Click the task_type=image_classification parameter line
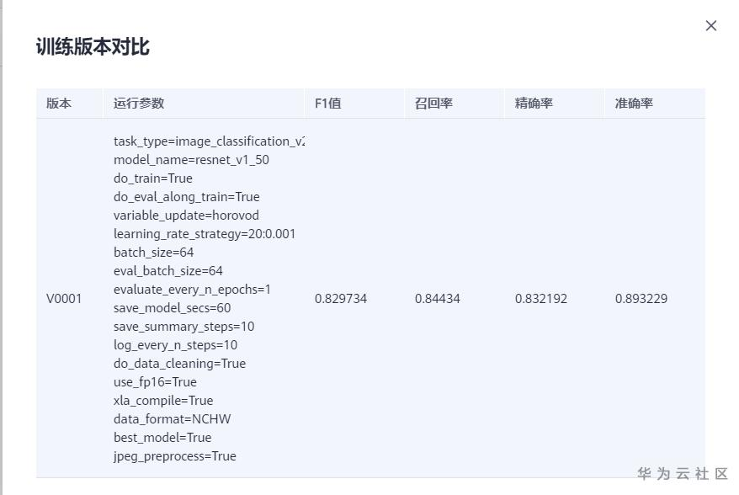This screenshot has height=495, width=739. 208,141
